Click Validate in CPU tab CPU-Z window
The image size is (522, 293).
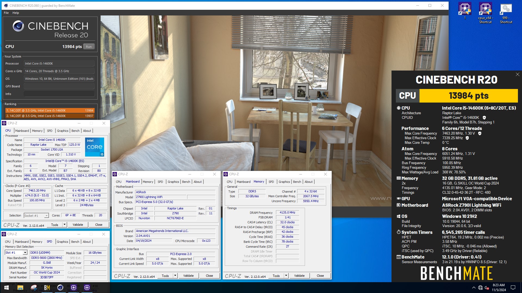78,225
